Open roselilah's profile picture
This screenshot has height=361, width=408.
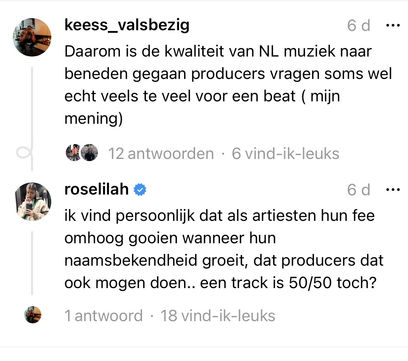pos(32,202)
